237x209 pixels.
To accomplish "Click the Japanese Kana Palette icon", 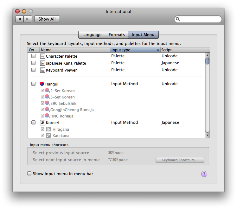I will coord(42,63).
